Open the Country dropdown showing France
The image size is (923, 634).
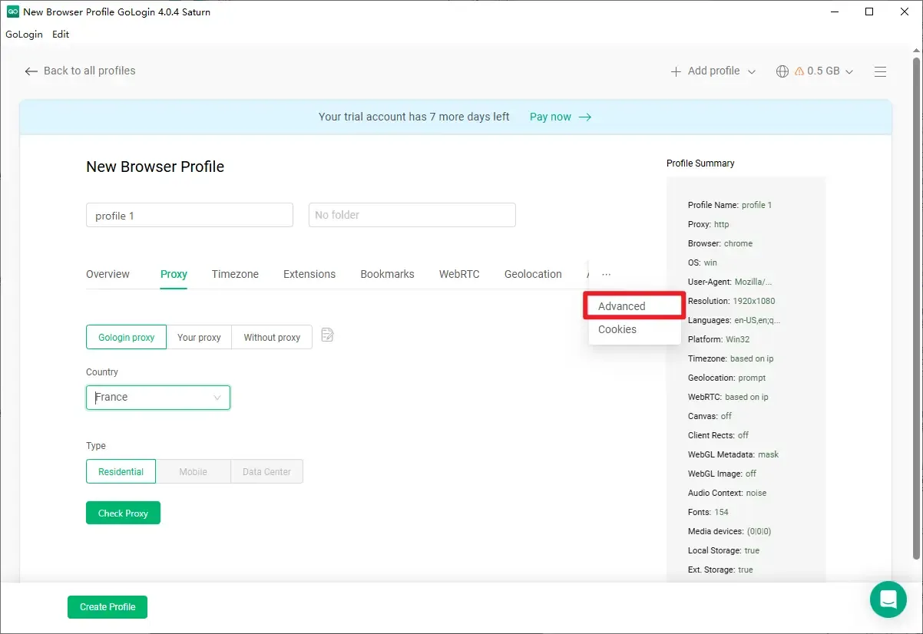(157, 397)
